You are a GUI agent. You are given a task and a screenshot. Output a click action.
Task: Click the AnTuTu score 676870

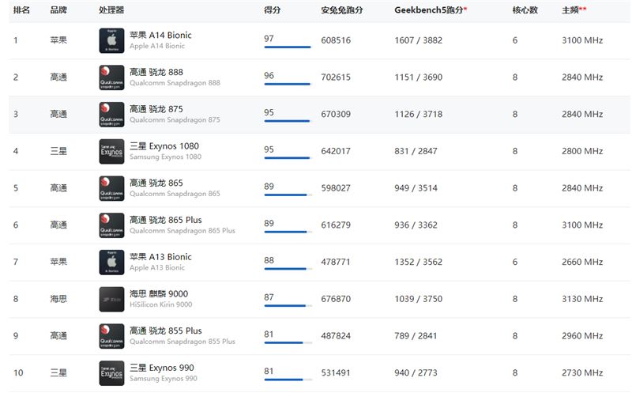click(336, 299)
